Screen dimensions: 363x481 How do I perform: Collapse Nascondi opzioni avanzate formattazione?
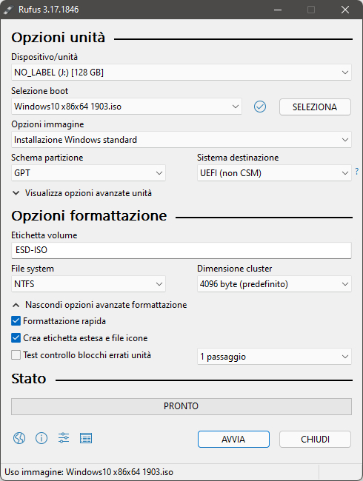click(99, 305)
